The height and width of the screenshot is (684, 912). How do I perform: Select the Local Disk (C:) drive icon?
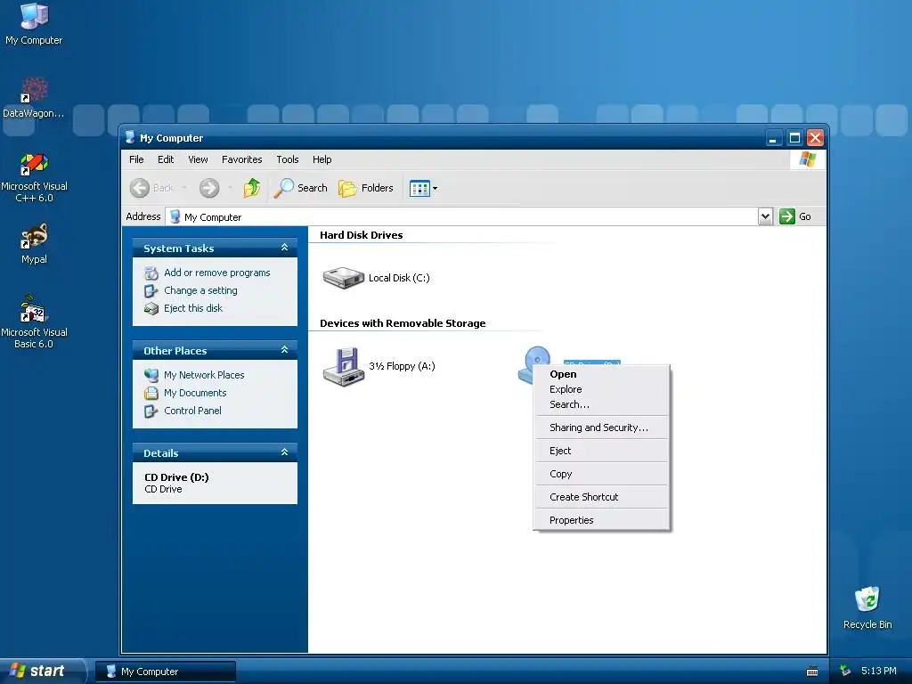tap(343, 278)
